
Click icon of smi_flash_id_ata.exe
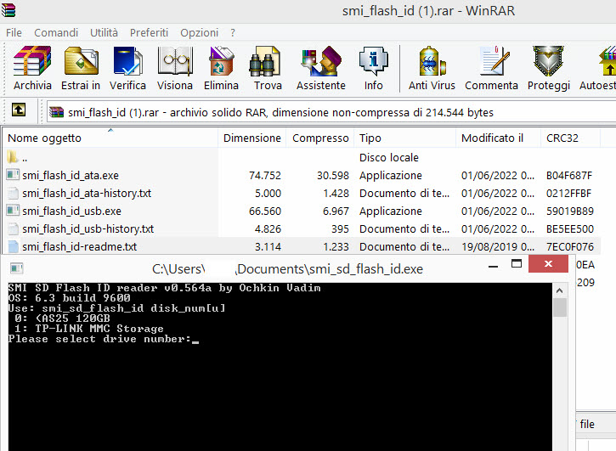13,175
